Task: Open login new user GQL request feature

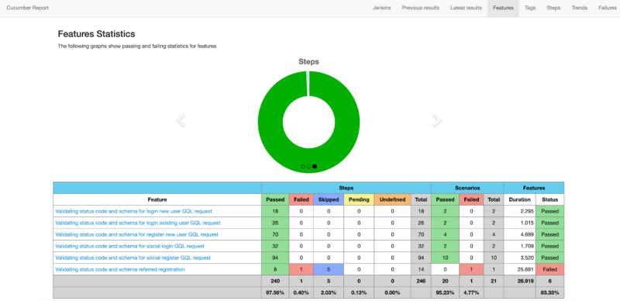Action: click(133, 211)
